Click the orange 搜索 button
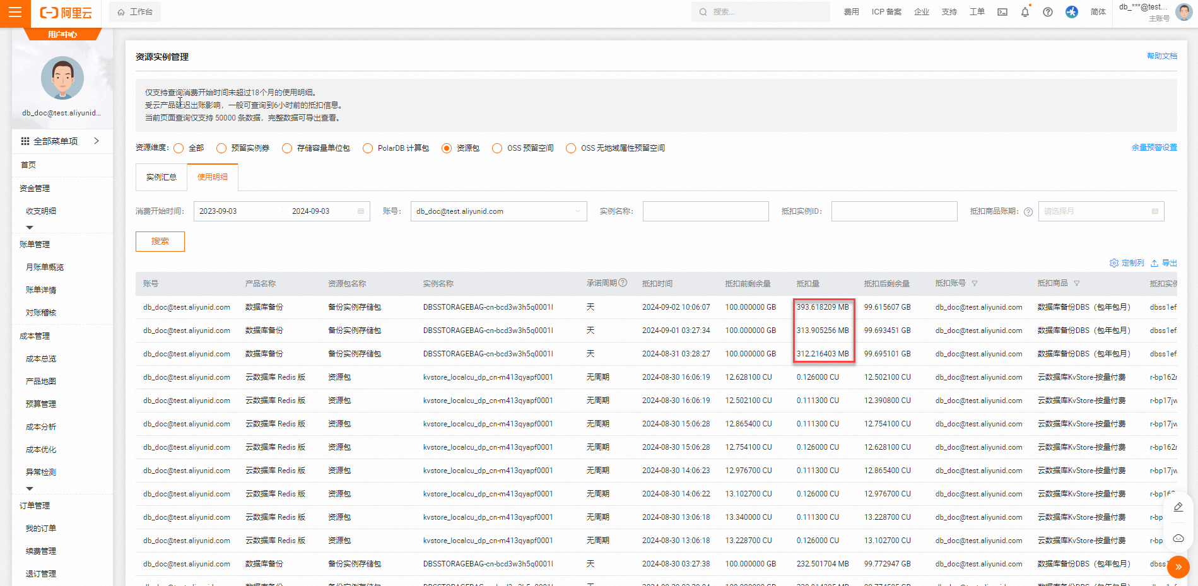This screenshot has width=1198, height=586. click(160, 242)
